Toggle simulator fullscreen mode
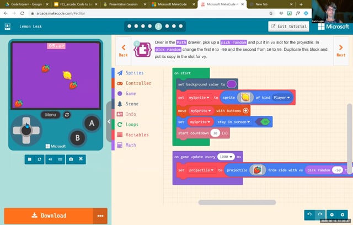 (81, 159)
